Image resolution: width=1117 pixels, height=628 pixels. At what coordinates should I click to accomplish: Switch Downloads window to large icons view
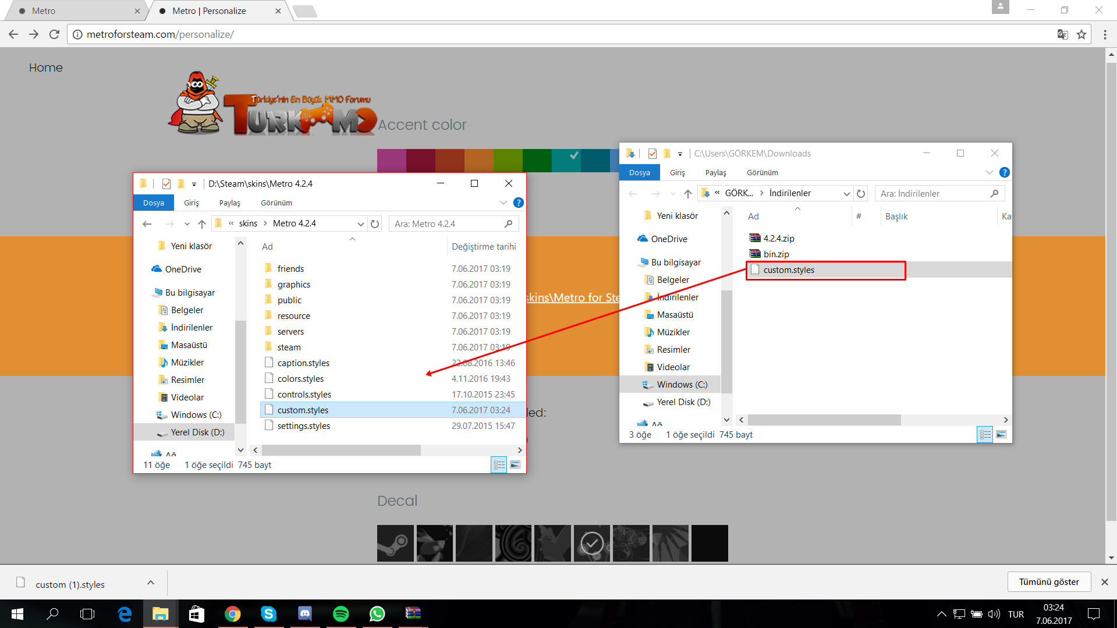[x=1001, y=434]
